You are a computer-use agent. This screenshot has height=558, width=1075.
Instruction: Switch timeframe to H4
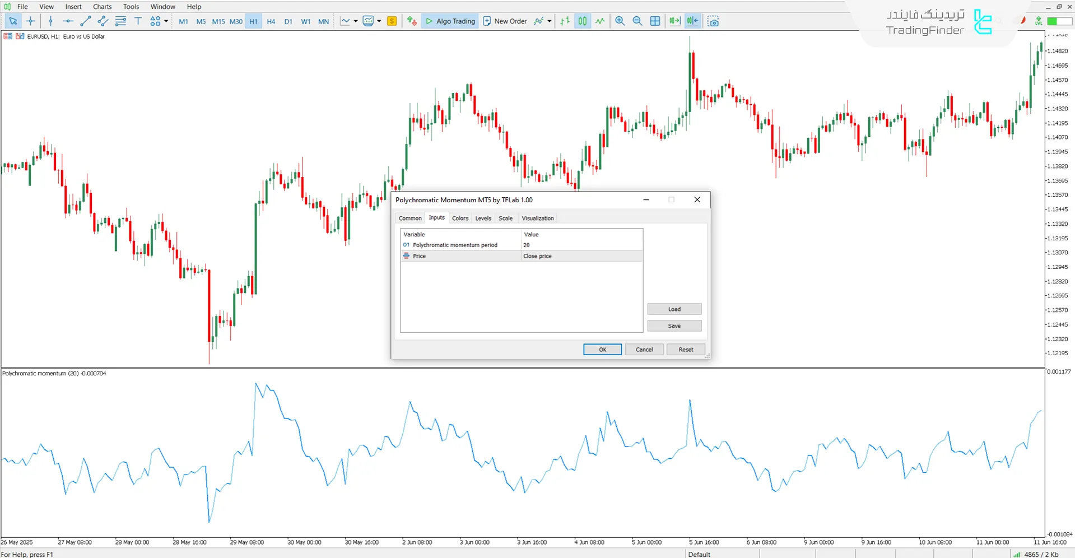pyautogui.click(x=271, y=21)
